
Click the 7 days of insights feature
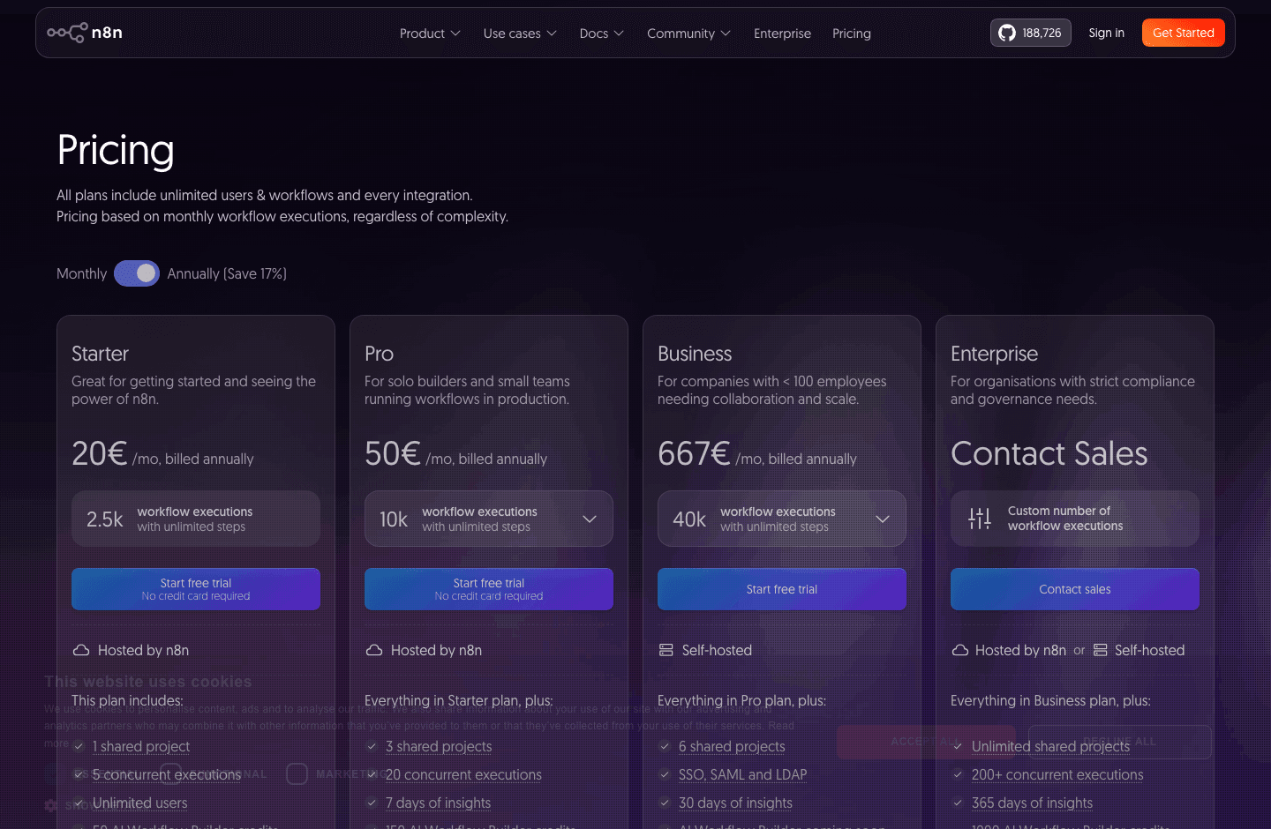[x=438, y=803]
